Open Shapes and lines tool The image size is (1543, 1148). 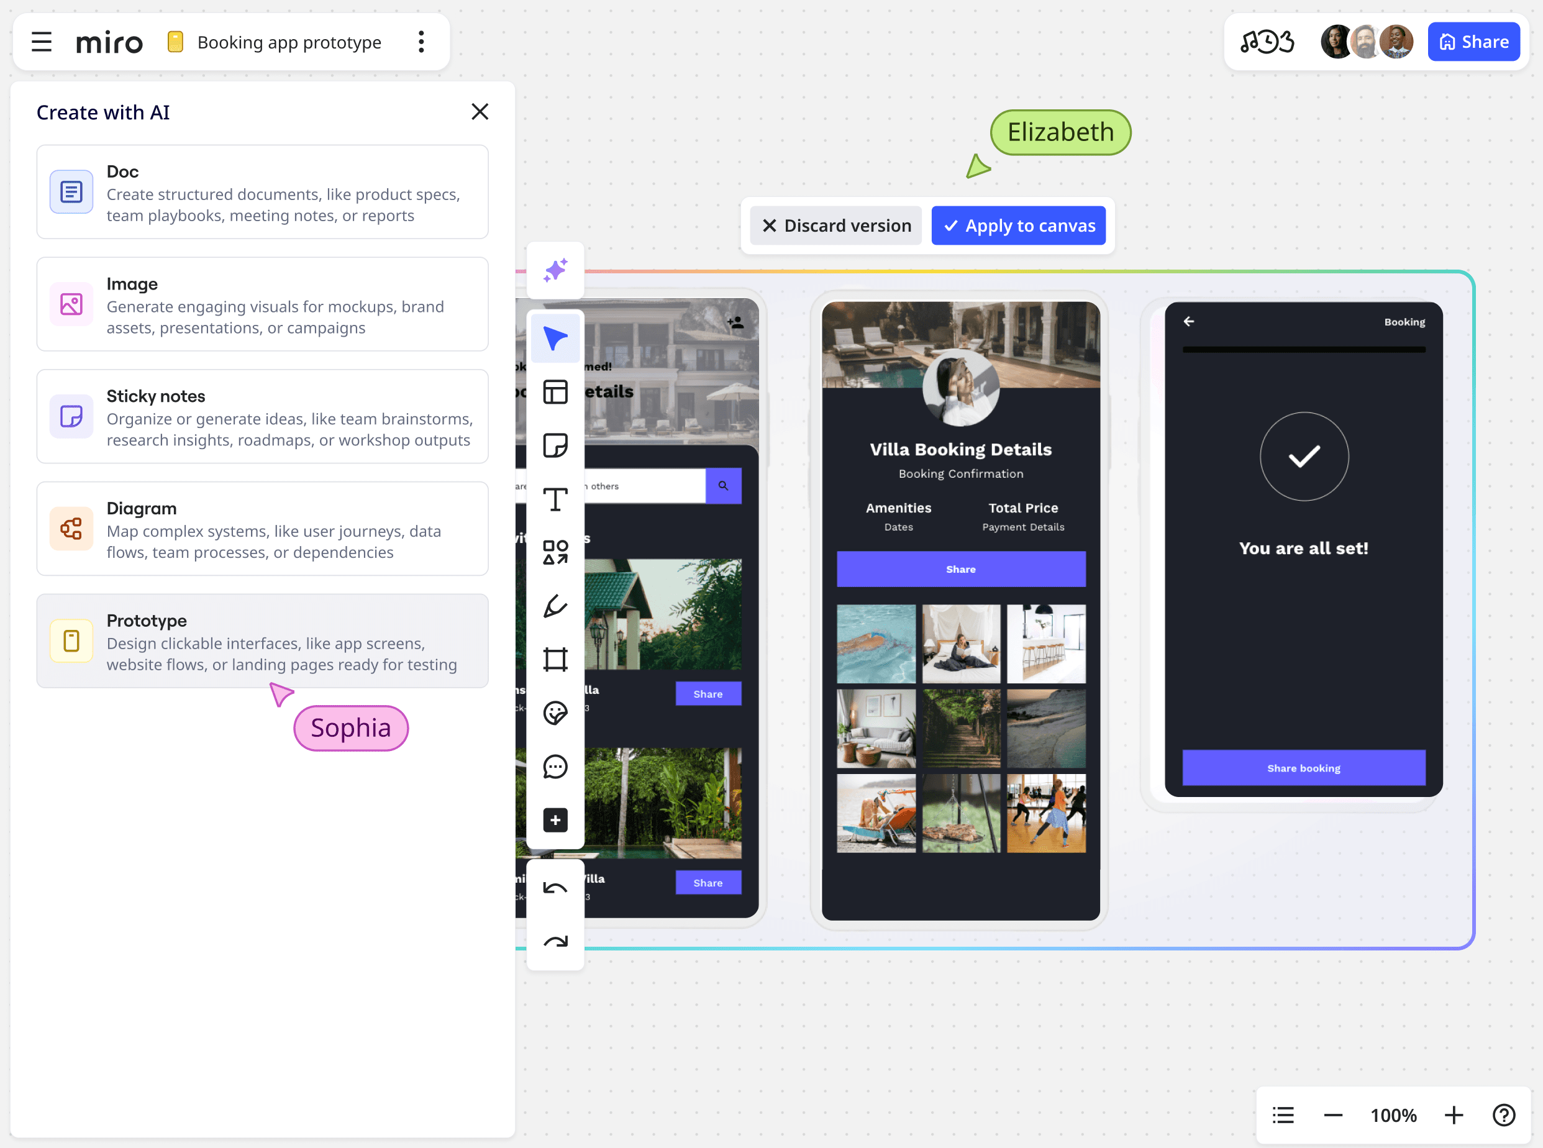coord(555,552)
